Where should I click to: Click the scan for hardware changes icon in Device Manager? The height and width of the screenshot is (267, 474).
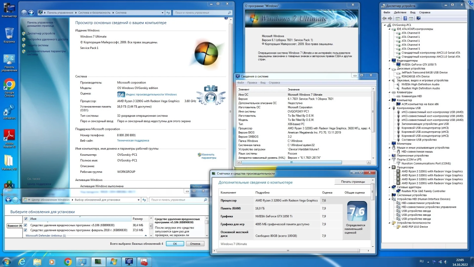419,18
